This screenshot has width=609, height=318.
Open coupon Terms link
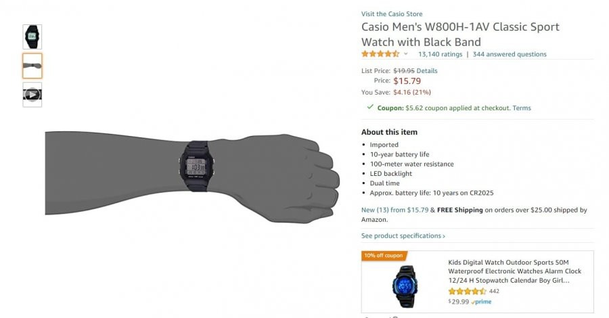click(522, 108)
